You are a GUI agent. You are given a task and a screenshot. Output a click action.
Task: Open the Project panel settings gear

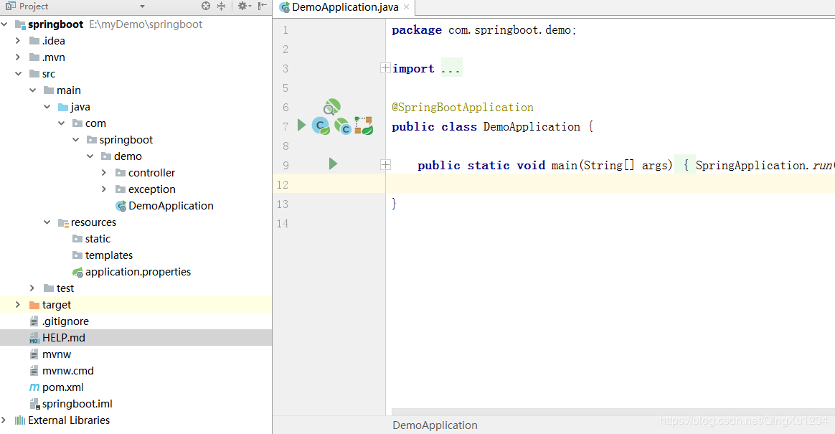[x=243, y=6]
